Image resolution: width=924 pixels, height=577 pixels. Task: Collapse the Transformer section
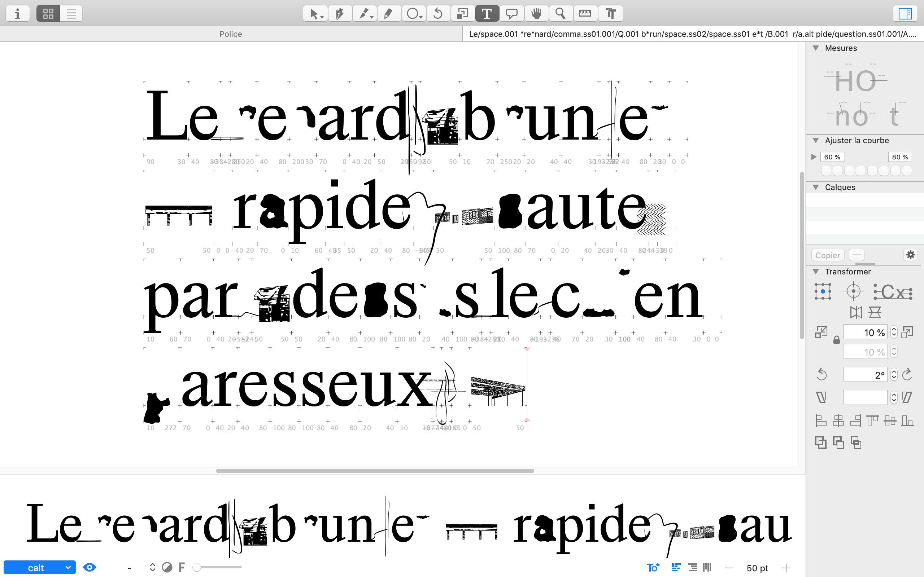tap(816, 272)
